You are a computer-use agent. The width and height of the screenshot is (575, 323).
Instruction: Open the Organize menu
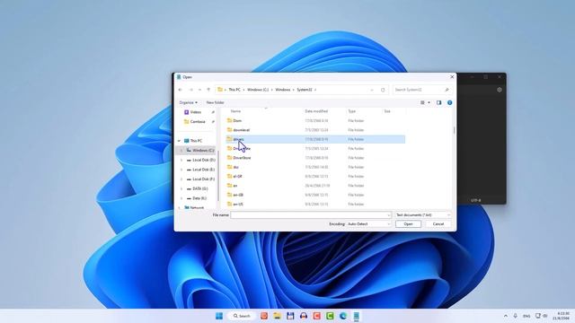click(x=188, y=102)
